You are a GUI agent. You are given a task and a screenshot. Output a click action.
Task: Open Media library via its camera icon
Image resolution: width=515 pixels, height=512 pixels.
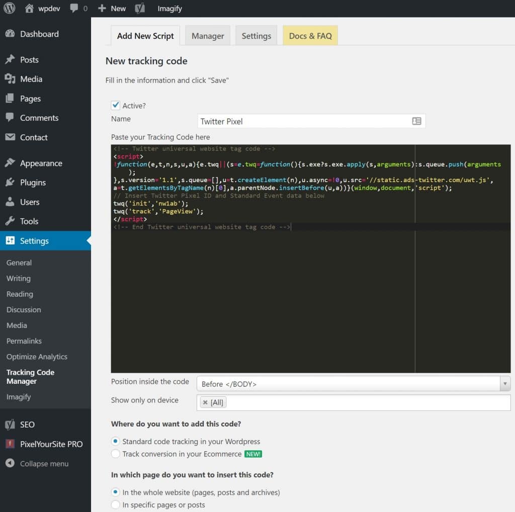10,78
